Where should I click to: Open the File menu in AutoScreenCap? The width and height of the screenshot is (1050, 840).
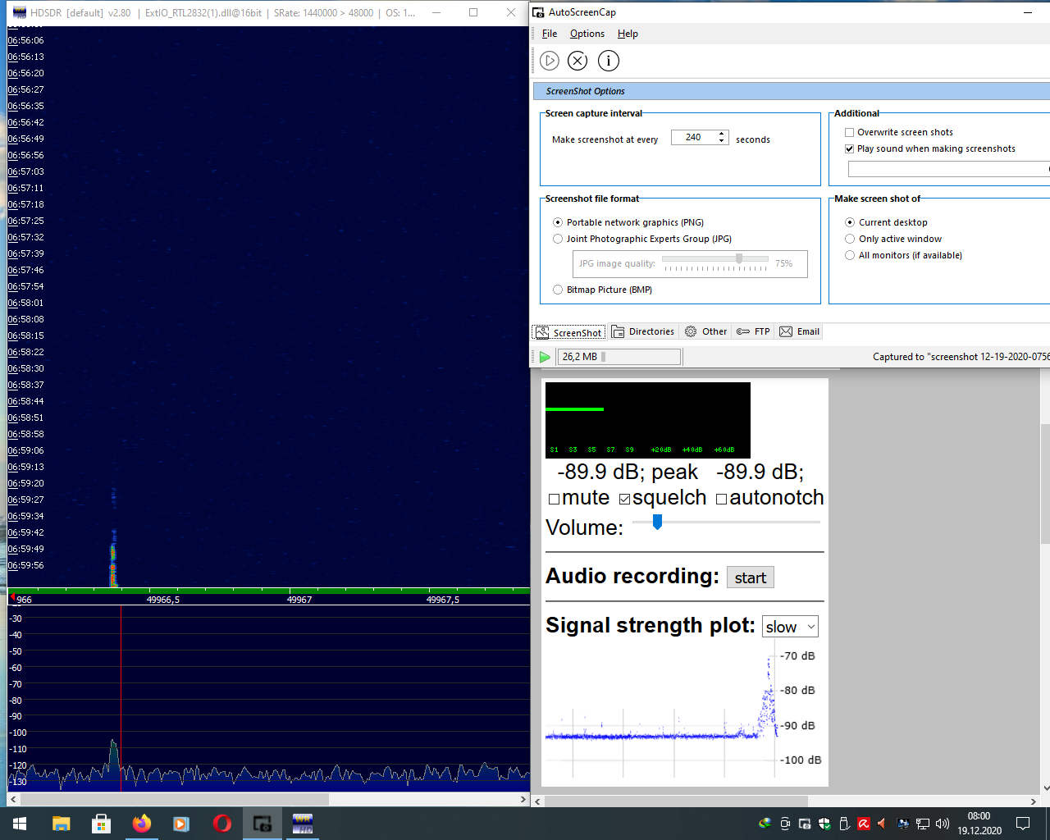550,34
